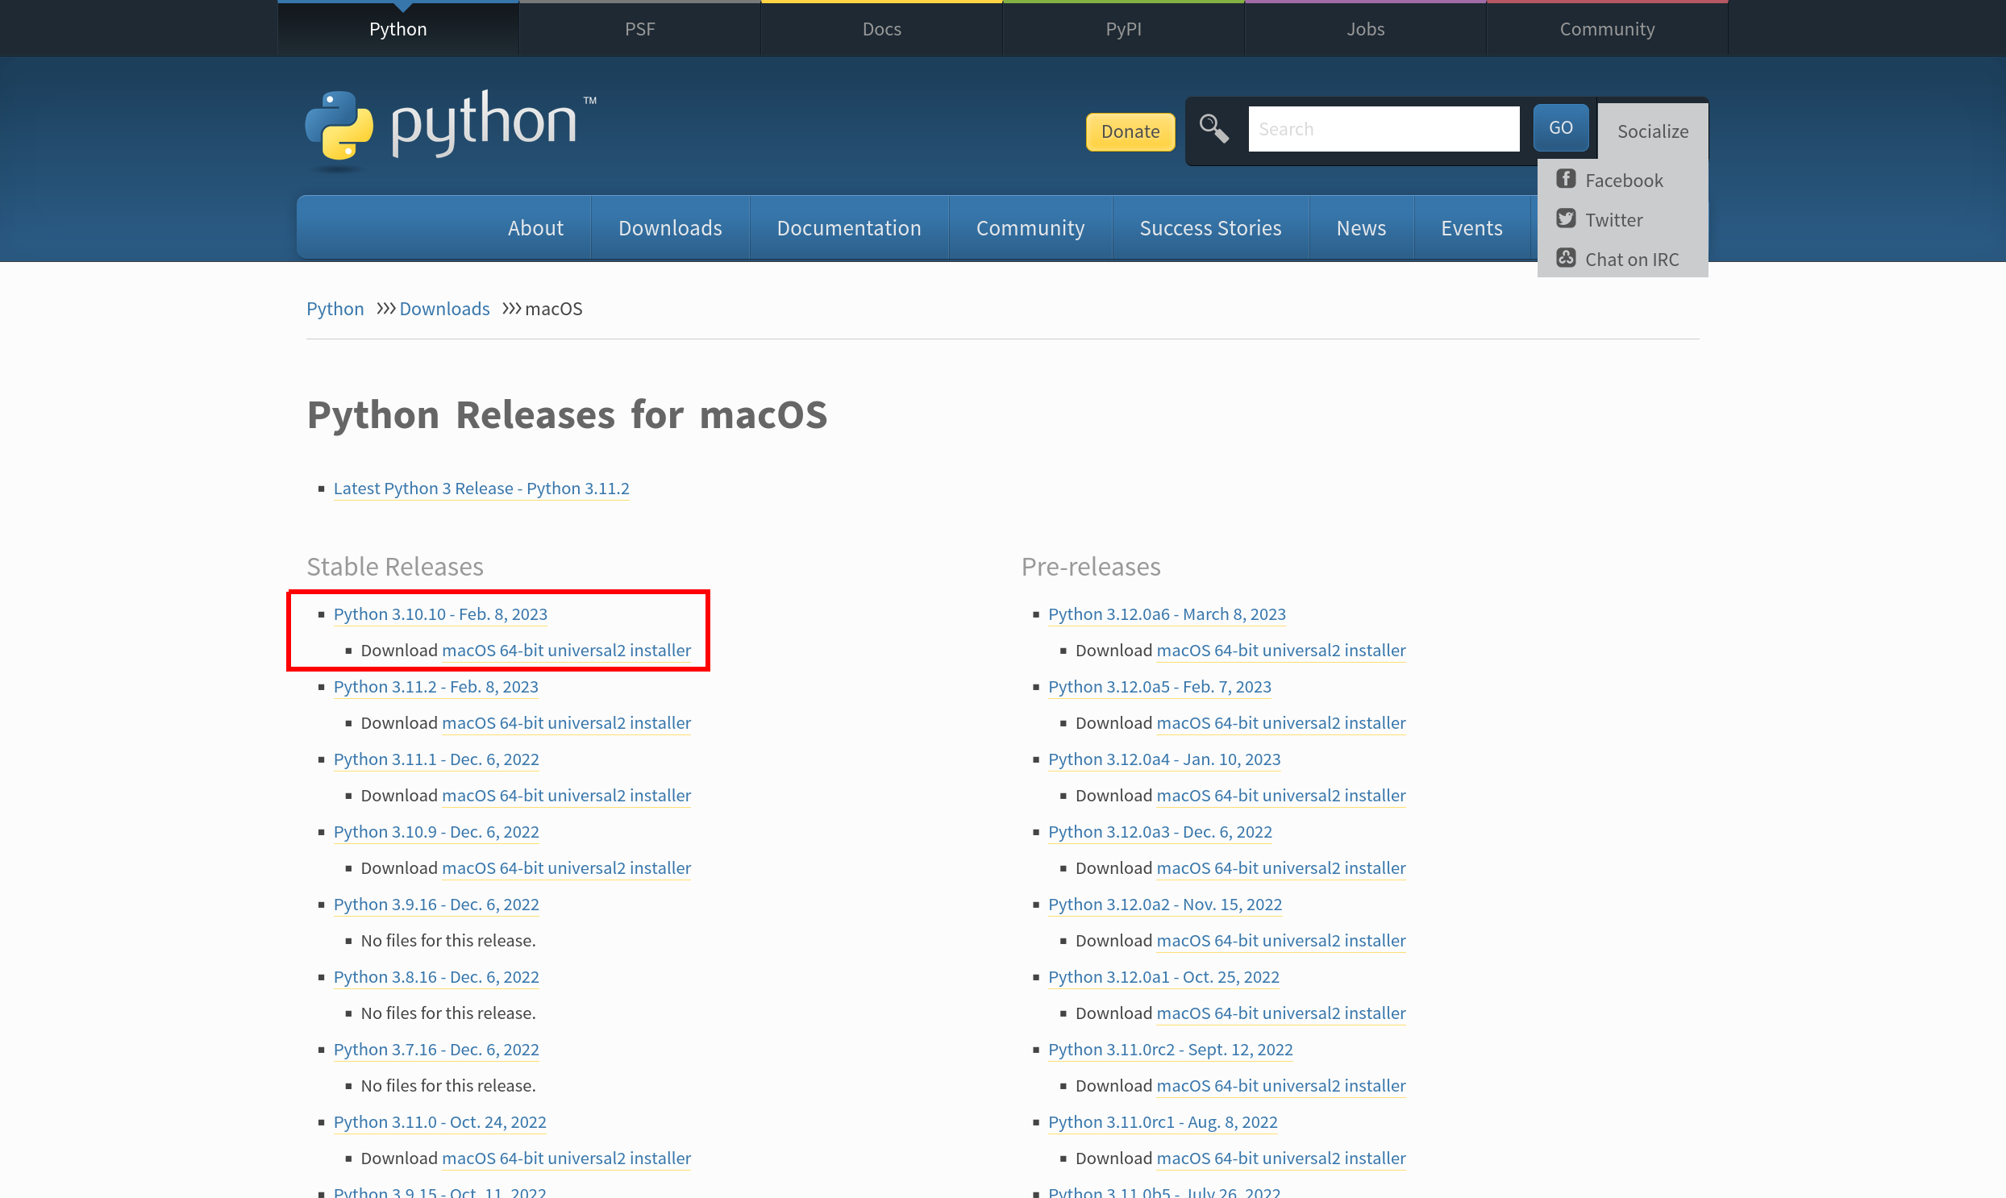Open Twitter via the Twitter icon
Screen dimensions: 2006x1198
(x=1566, y=218)
